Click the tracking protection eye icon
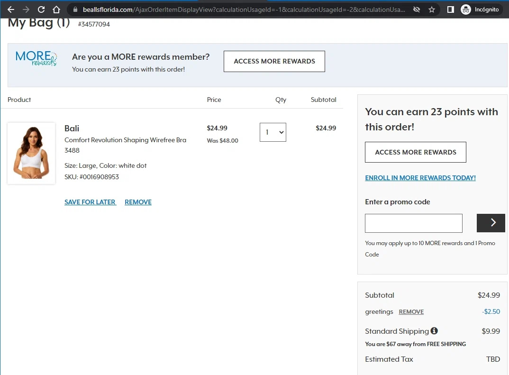This screenshot has height=375, width=509. 417,9
